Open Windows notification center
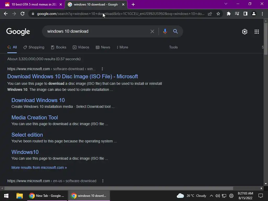 click(x=261, y=196)
